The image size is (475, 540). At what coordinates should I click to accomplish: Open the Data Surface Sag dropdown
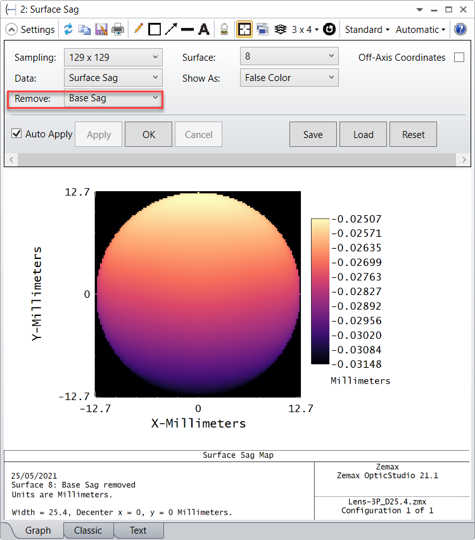point(113,78)
